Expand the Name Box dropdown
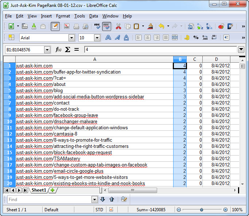This screenshot has width=249, height=216. click(47, 50)
